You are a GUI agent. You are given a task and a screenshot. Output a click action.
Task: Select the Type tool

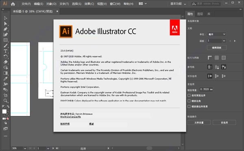tap(5, 51)
